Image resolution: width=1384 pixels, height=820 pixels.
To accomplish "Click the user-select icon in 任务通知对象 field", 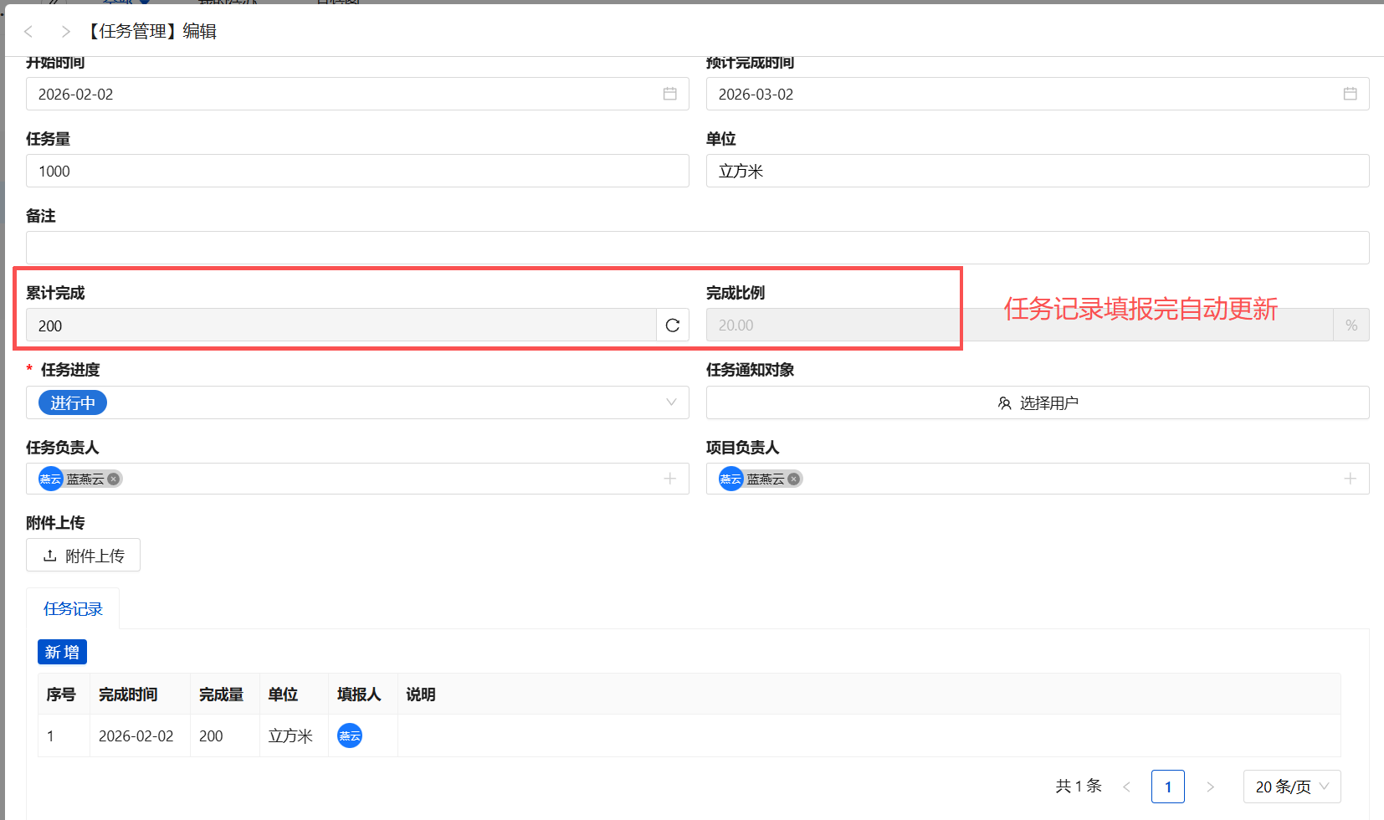I will coord(1004,402).
